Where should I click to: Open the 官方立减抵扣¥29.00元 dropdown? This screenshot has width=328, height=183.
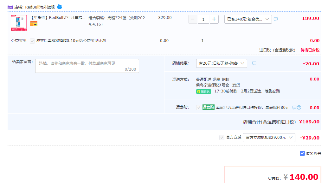(269, 138)
